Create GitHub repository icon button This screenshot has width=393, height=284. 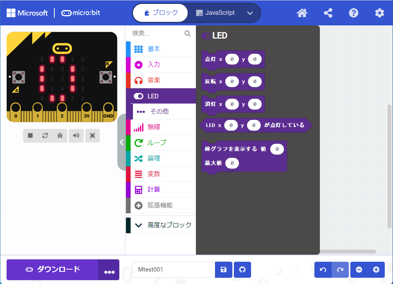[242, 270]
